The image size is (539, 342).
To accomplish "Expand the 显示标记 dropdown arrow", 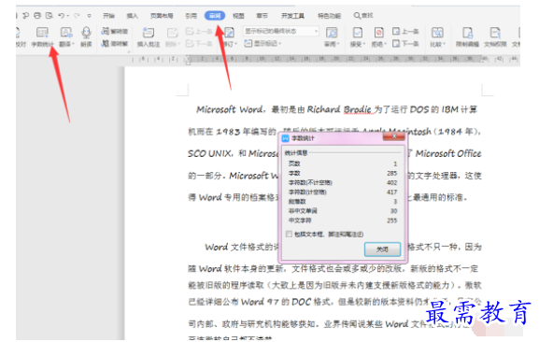I will [x=280, y=44].
